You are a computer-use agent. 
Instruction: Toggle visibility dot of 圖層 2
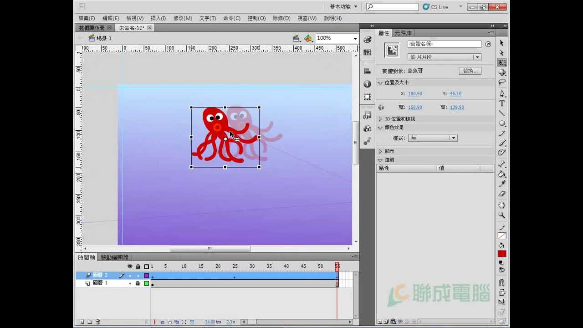pyautogui.click(x=130, y=276)
